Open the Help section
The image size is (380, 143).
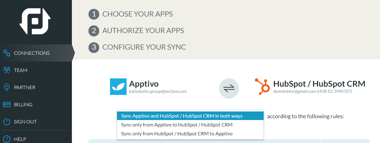(x=36, y=139)
